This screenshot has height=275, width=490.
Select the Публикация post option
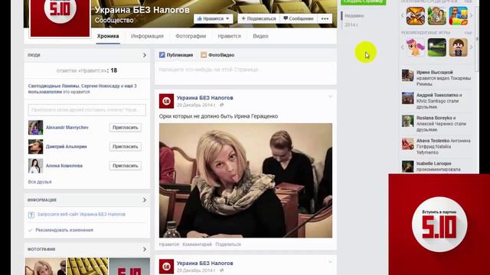176,55
